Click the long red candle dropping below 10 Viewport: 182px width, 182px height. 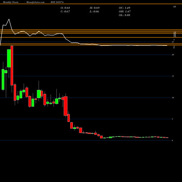pyautogui.click(x=66, y=106)
